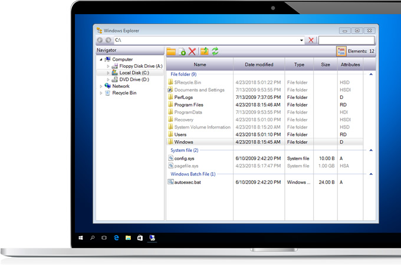Click the Windows Explorer title bar icon
The height and width of the screenshot is (265, 401).
coord(99,31)
